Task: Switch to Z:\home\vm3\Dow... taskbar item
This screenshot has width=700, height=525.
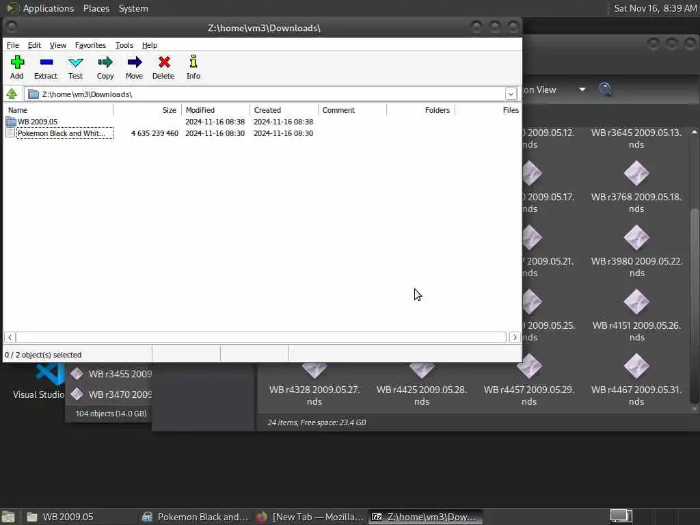Action: pos(425,517)
